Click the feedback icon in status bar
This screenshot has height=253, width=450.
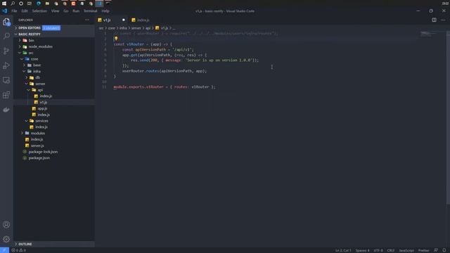[436, 250]
